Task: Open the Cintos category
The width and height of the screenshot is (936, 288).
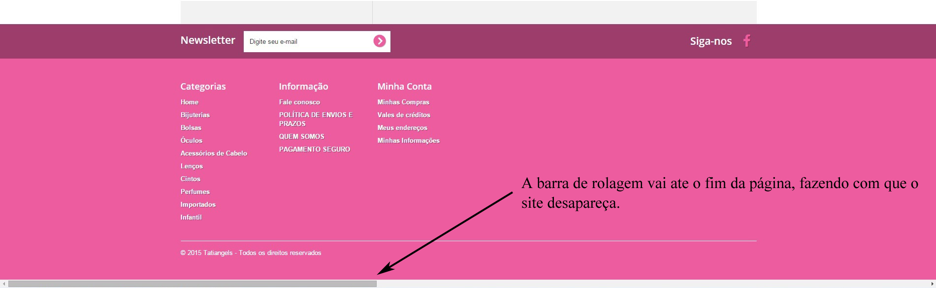Action: coord(191,179)
